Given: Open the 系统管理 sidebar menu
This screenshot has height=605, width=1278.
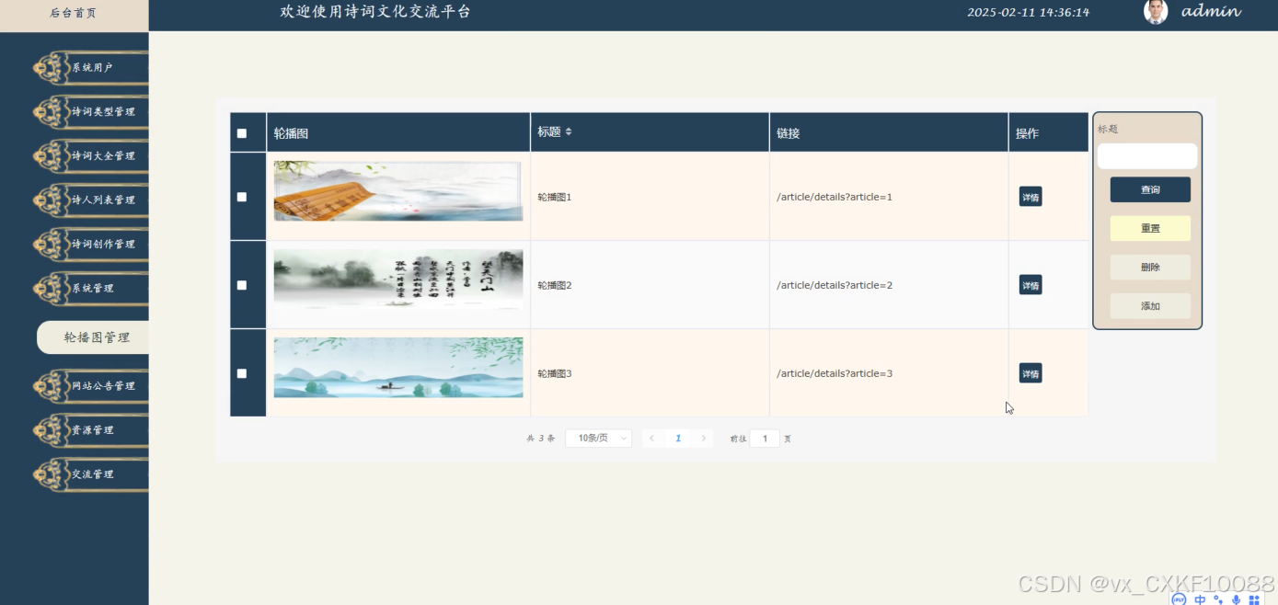Looking at the screenshot, I should tap(90, 288).
